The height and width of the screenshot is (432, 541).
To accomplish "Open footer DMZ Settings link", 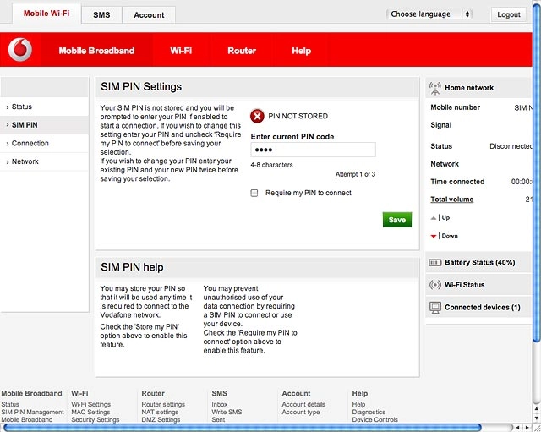I will (x=161, y=420).
